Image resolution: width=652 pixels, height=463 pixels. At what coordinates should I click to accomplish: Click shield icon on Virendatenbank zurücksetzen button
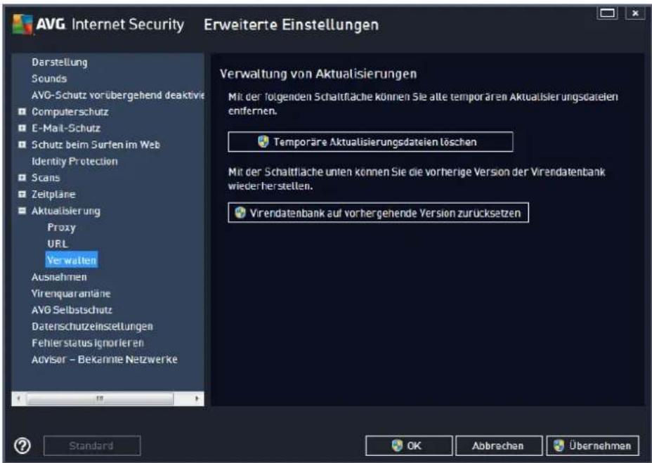pyautogui.click(x=240, y=213)
